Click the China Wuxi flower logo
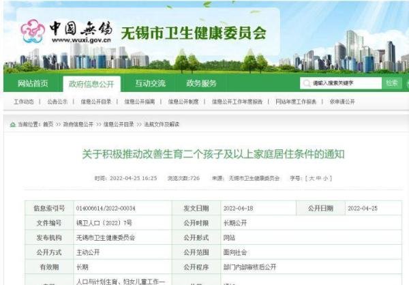Viewport: 409px width, 285px height. click(x=33, y=31)
